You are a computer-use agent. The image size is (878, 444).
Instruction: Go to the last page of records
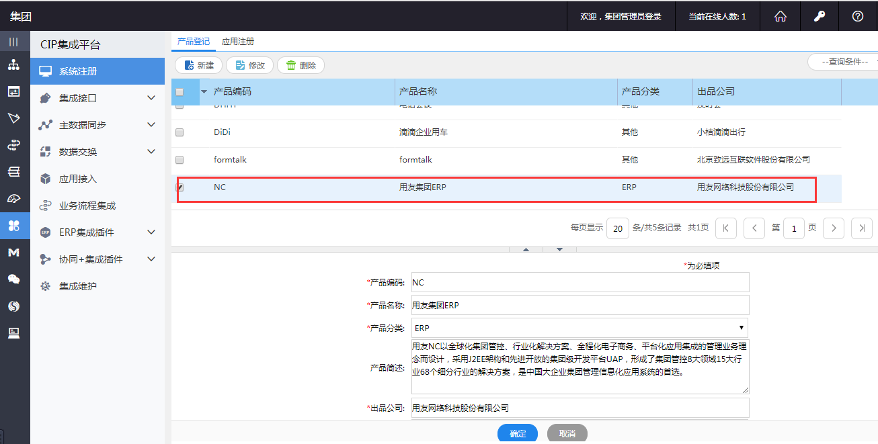[862, 228]
